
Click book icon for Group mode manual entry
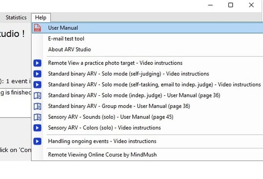[38, 107]
